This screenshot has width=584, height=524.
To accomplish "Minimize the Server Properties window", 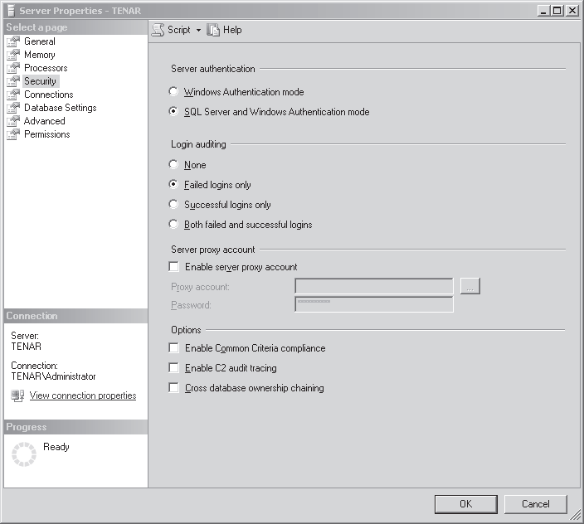I will [x=544, y=11].
